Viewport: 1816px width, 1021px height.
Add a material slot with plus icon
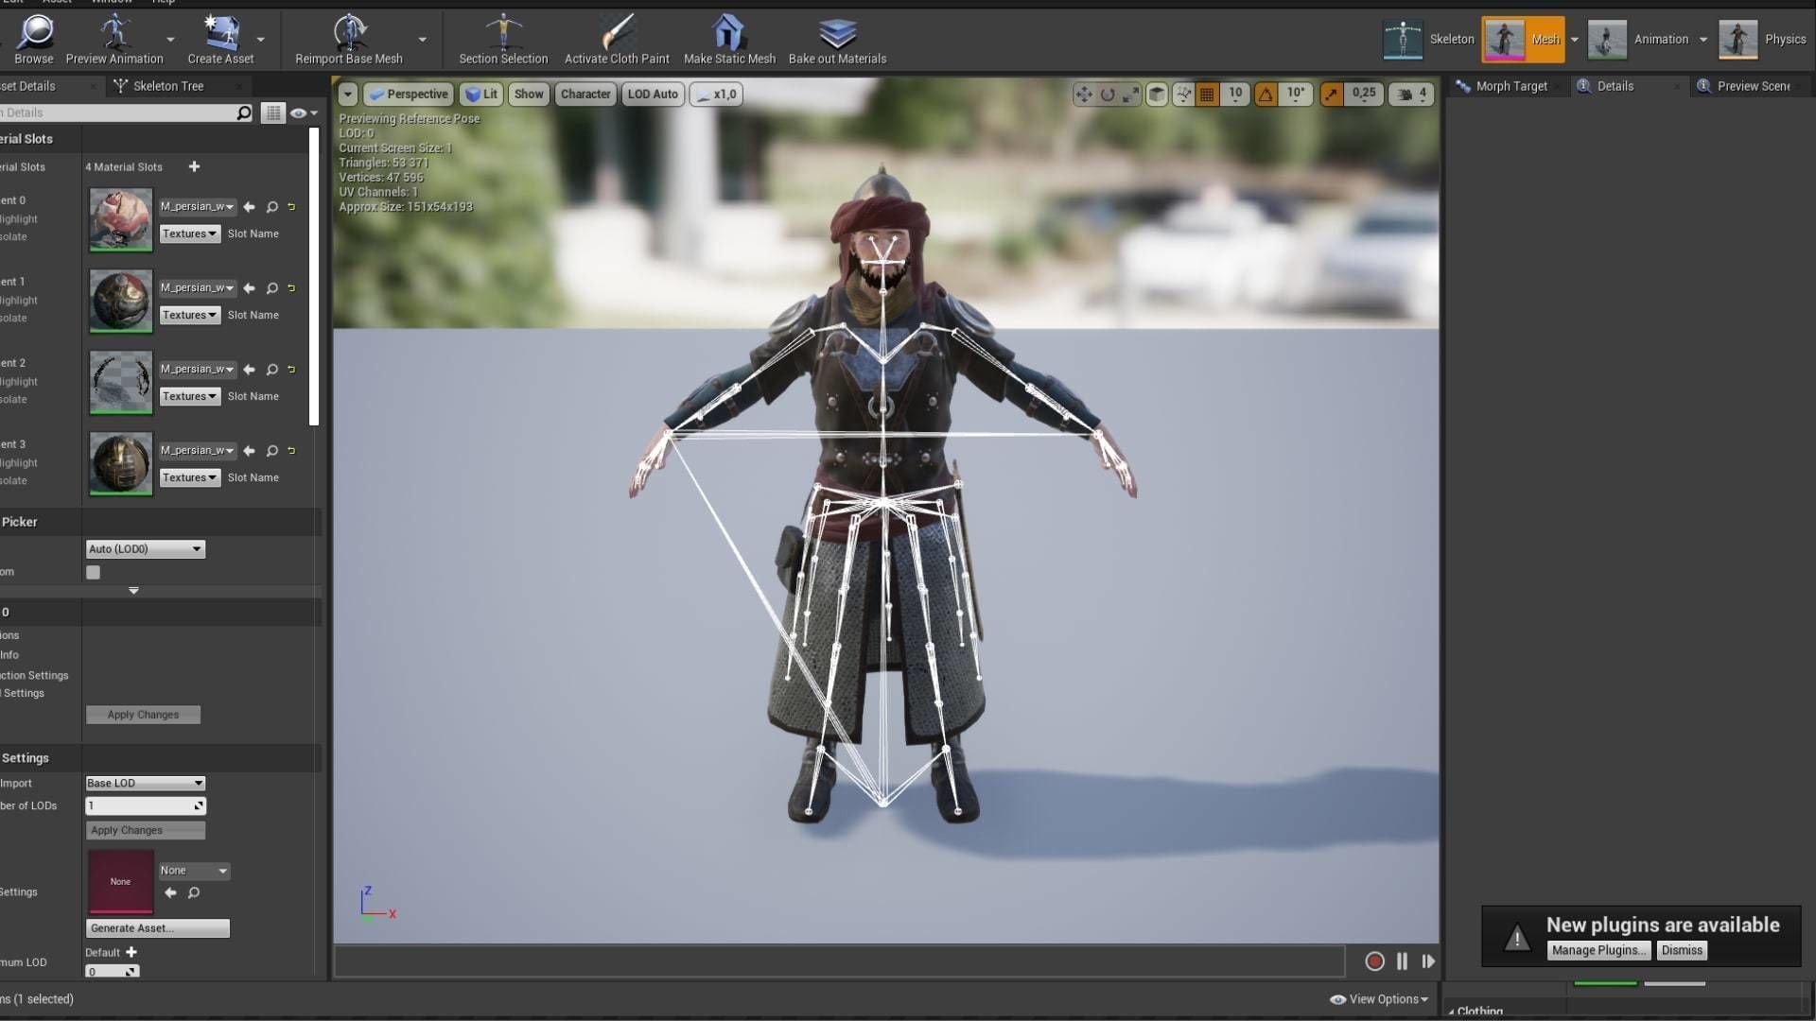(194, 166)
